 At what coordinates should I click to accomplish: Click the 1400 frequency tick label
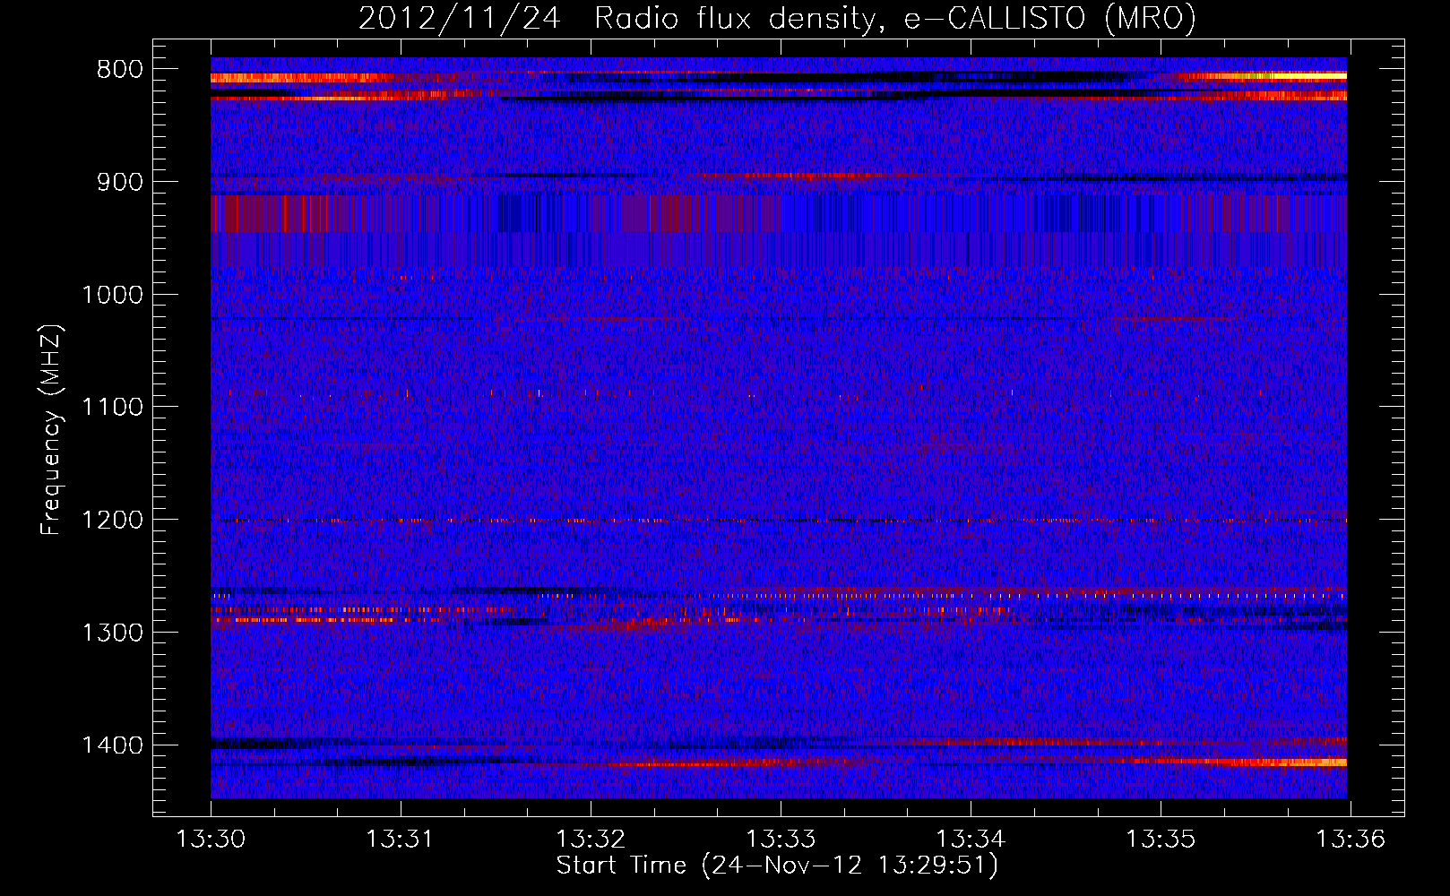pos(112,745)
